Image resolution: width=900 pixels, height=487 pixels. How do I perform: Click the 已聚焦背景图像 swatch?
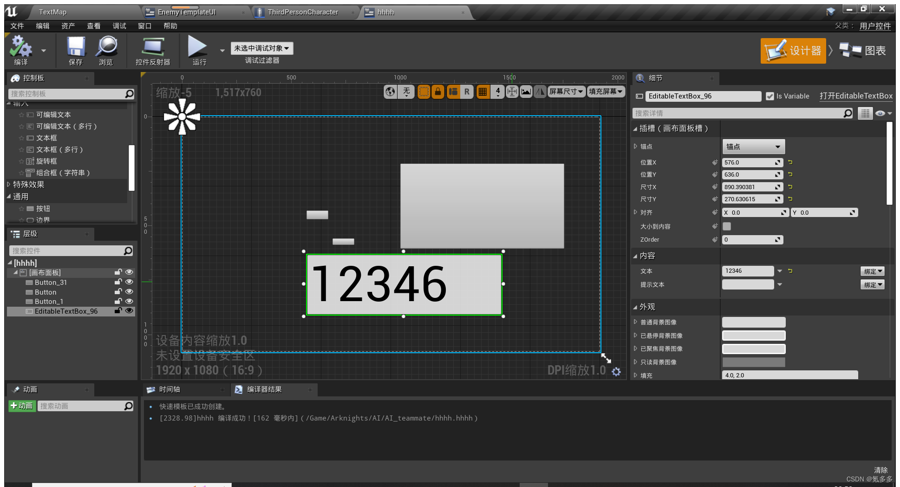click(x=754, y=349)
